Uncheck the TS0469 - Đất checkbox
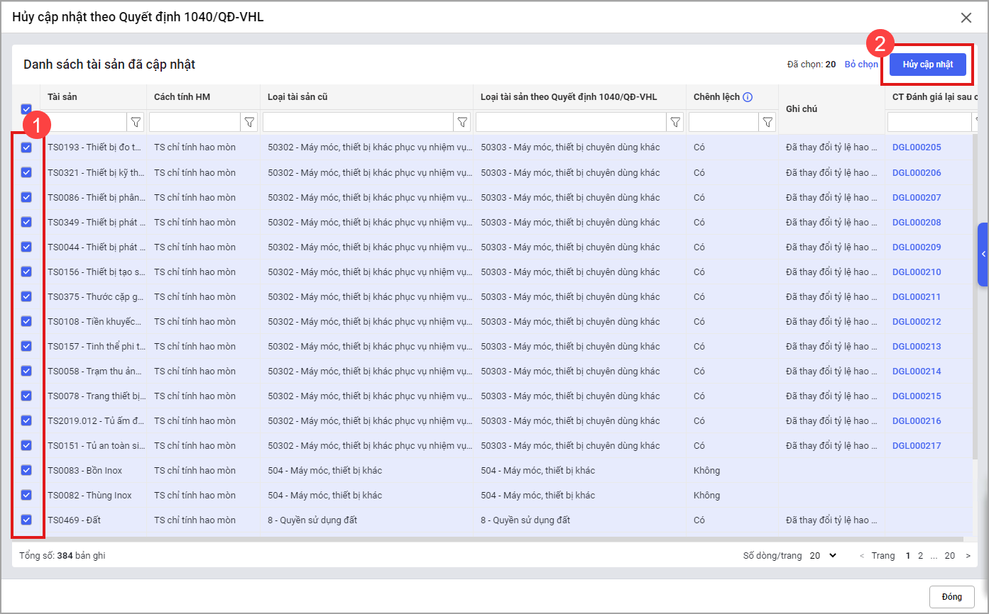Screen dimensions: 989x614 tap(26, 520)
